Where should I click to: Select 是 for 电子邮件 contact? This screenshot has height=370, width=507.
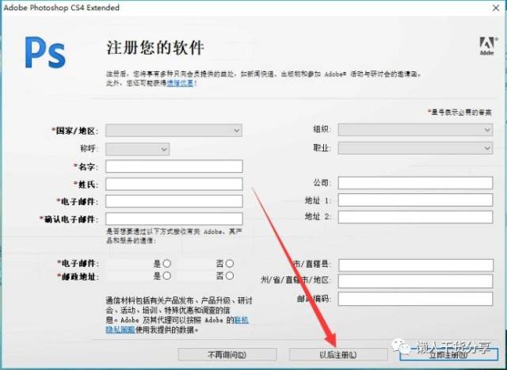point(167,263)
